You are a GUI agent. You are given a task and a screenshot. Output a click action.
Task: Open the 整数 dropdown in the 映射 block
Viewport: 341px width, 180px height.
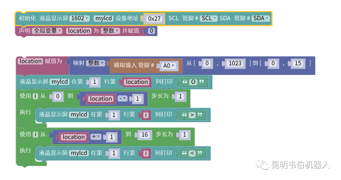(96, 63)
